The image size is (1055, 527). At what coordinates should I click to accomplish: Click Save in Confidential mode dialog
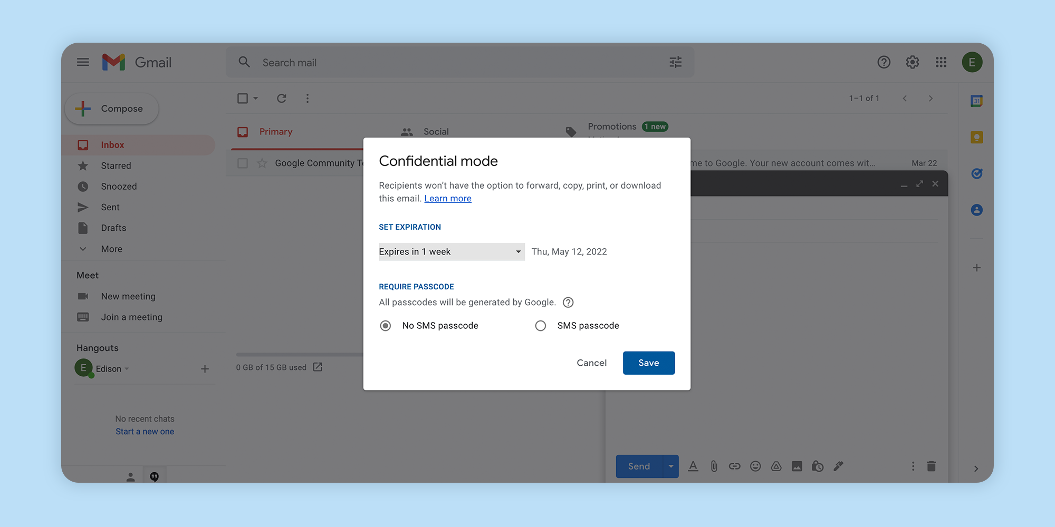648,363
